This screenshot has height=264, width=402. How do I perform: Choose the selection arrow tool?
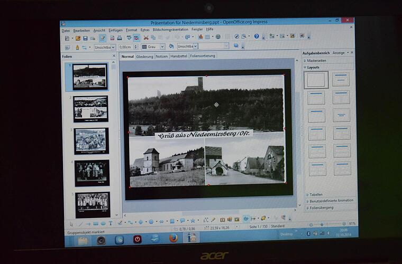(71, 223)
